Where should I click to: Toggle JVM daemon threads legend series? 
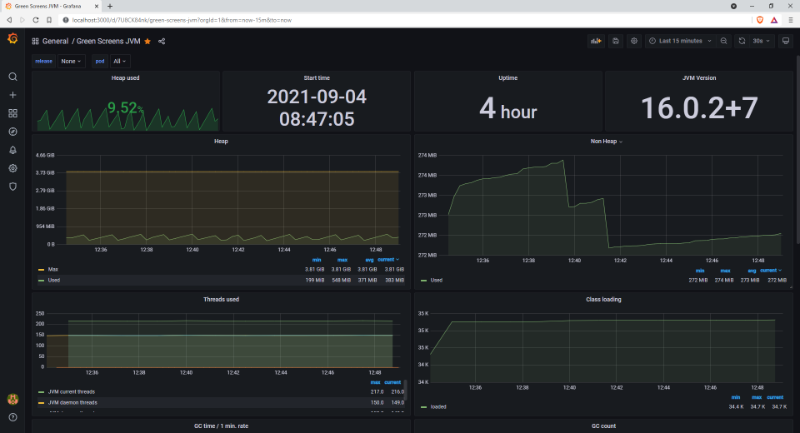click(72, 402)
